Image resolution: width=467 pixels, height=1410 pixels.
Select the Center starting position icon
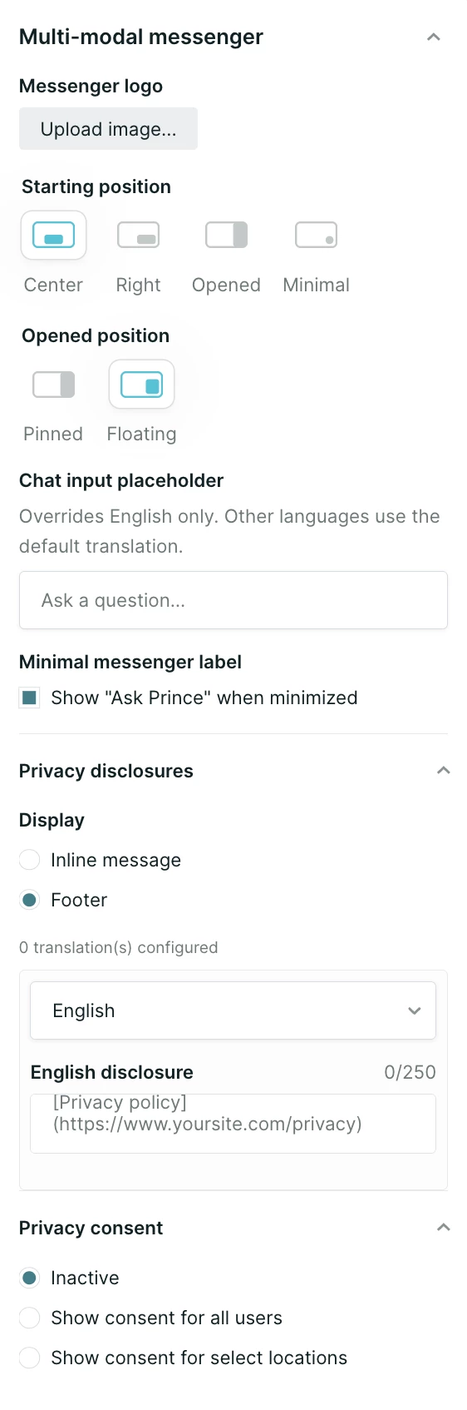tap(53, 236)
